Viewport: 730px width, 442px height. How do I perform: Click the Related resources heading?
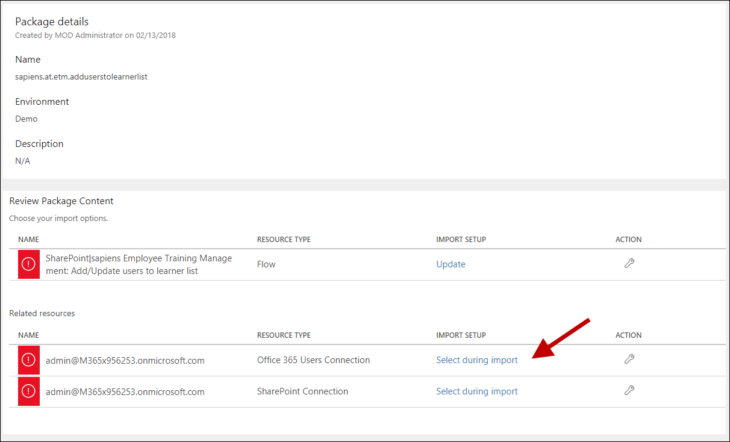tap(42, 313)
